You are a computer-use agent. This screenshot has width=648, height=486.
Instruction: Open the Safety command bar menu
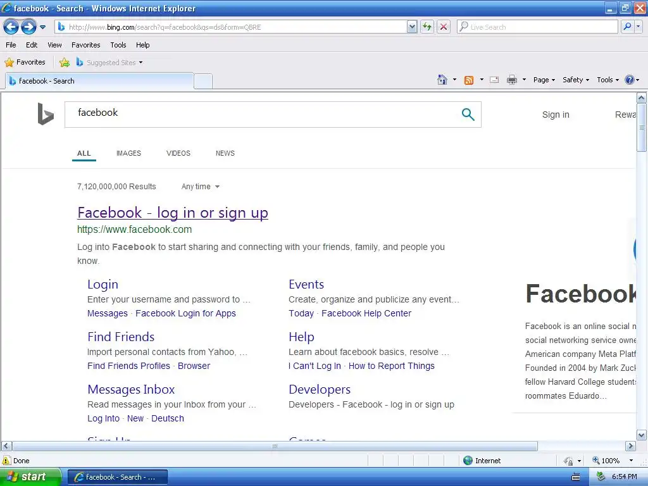(576, 80)
